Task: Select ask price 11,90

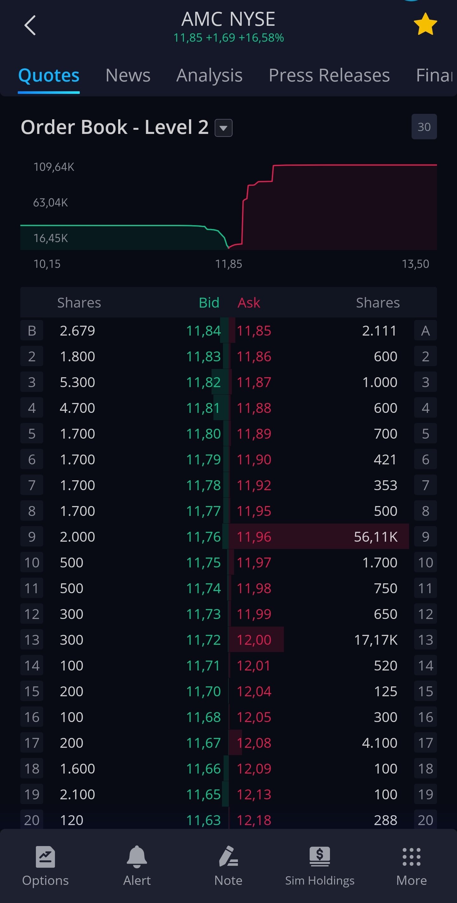Action: 254,460
